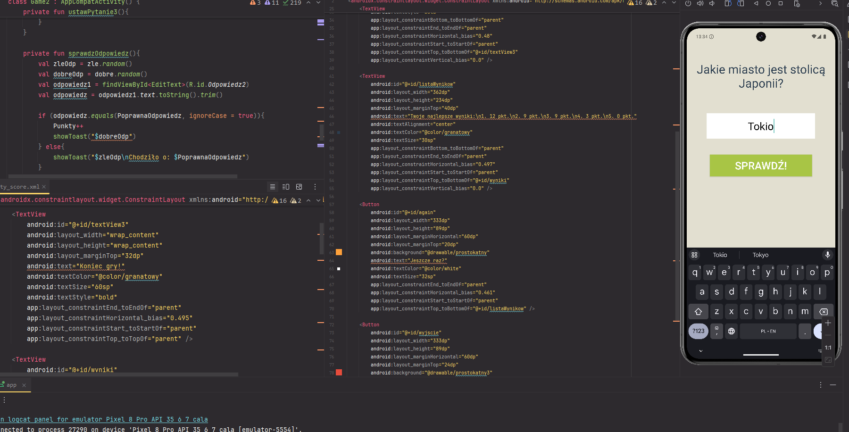Switch XML editor to Split view
The height and width of the screenshot is (432, 849).
point(286,187)
